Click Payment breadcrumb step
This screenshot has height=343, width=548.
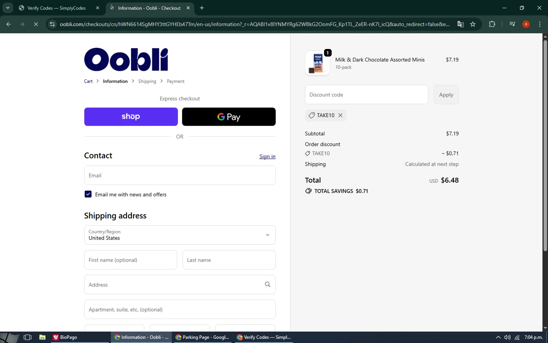[x=175, y=81]
